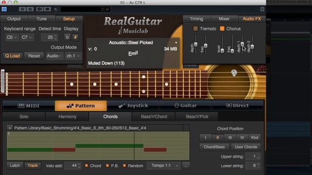Click the preset field up-down arrows
The height and width of the screenshot is (175, 312).
[103, 9]
